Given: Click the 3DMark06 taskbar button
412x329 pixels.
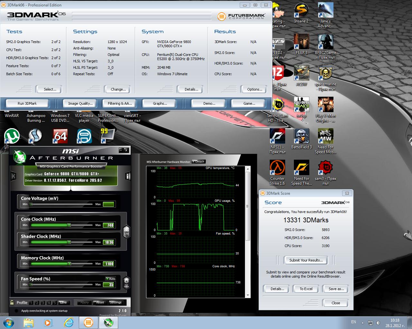Looking at the screenshot, I should 88,322.
